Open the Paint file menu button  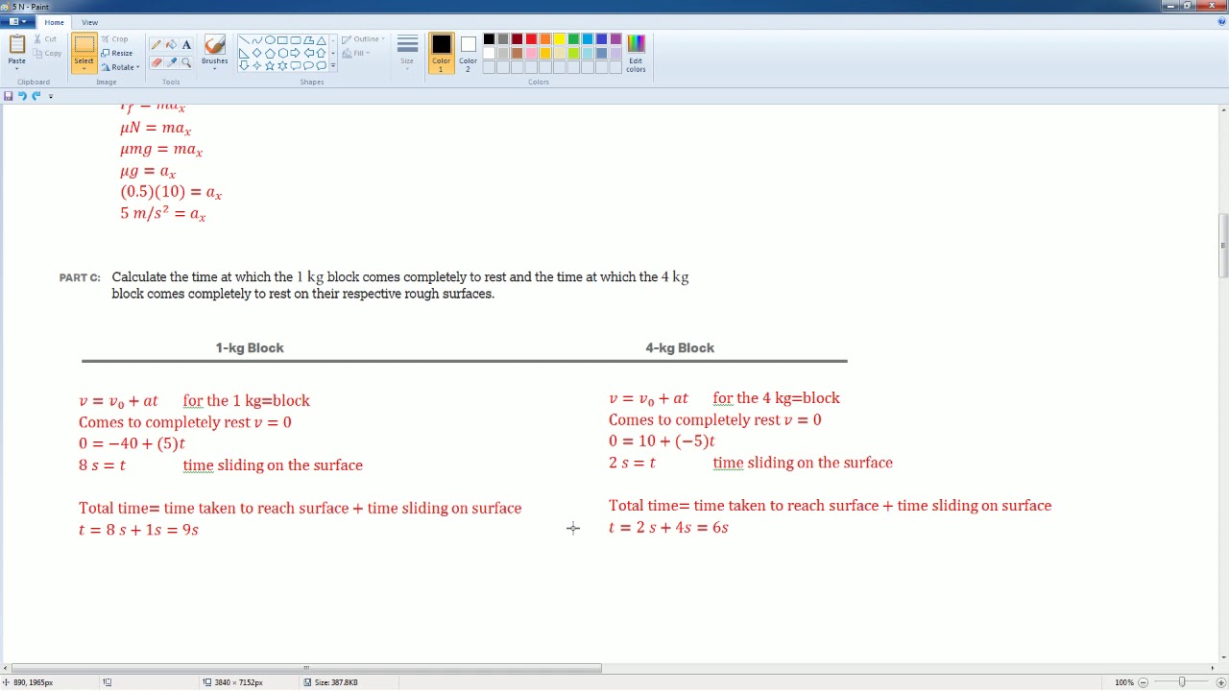click(x=15, y=22)
